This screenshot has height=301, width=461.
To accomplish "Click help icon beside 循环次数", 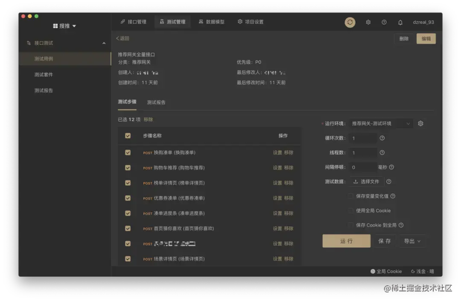I will pos(382,138).
